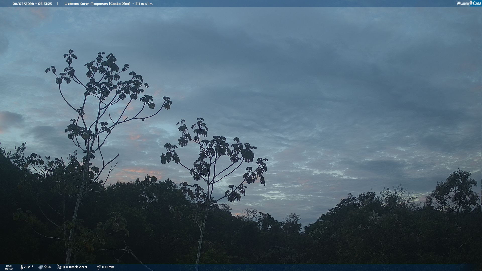Click the 0.0 Km/h da N wind reading
The width and height of the screenshot is (482, 271).
(x=75, y=267)
